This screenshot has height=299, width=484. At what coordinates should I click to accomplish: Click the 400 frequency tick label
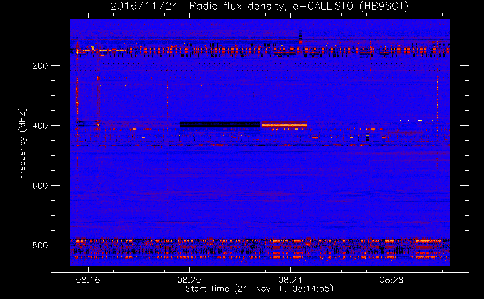(40, 126)
